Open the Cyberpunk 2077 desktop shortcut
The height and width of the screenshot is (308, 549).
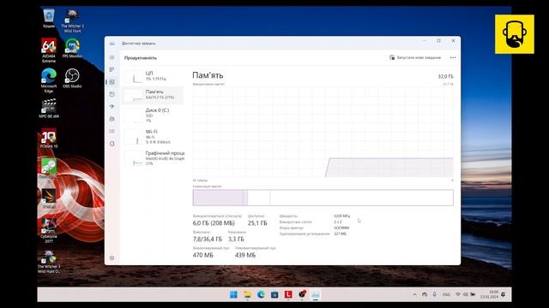coord(49,230)
